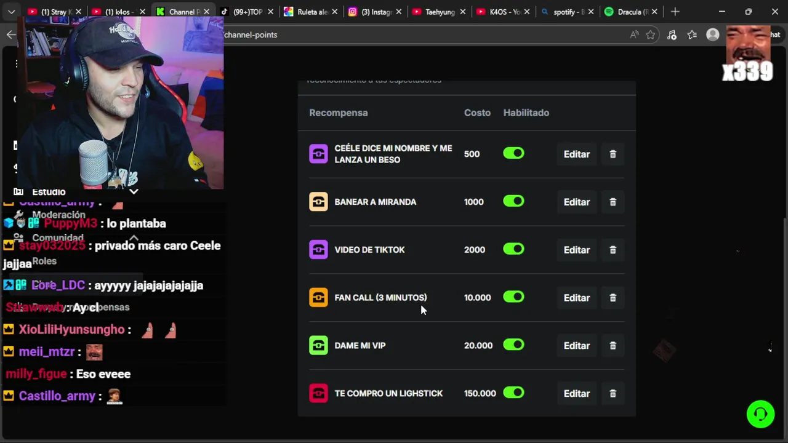
Task: Select the 150.000 cost value
Action: tap(480, 394)
